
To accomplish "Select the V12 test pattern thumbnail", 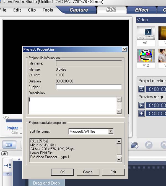I will (x=146, y=58).
